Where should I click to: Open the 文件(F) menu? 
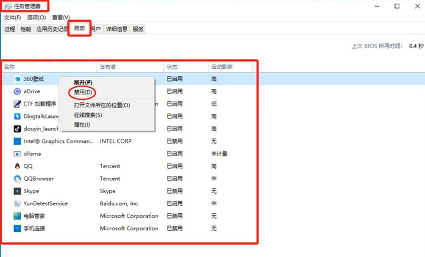click(x=12, y=18)
